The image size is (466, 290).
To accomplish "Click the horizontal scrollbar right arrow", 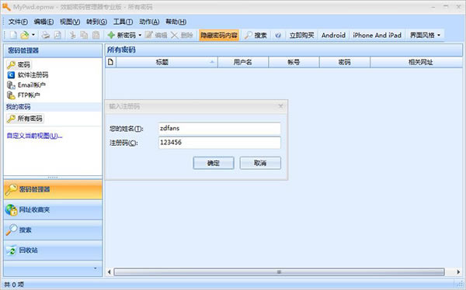I will click(458, 272).
